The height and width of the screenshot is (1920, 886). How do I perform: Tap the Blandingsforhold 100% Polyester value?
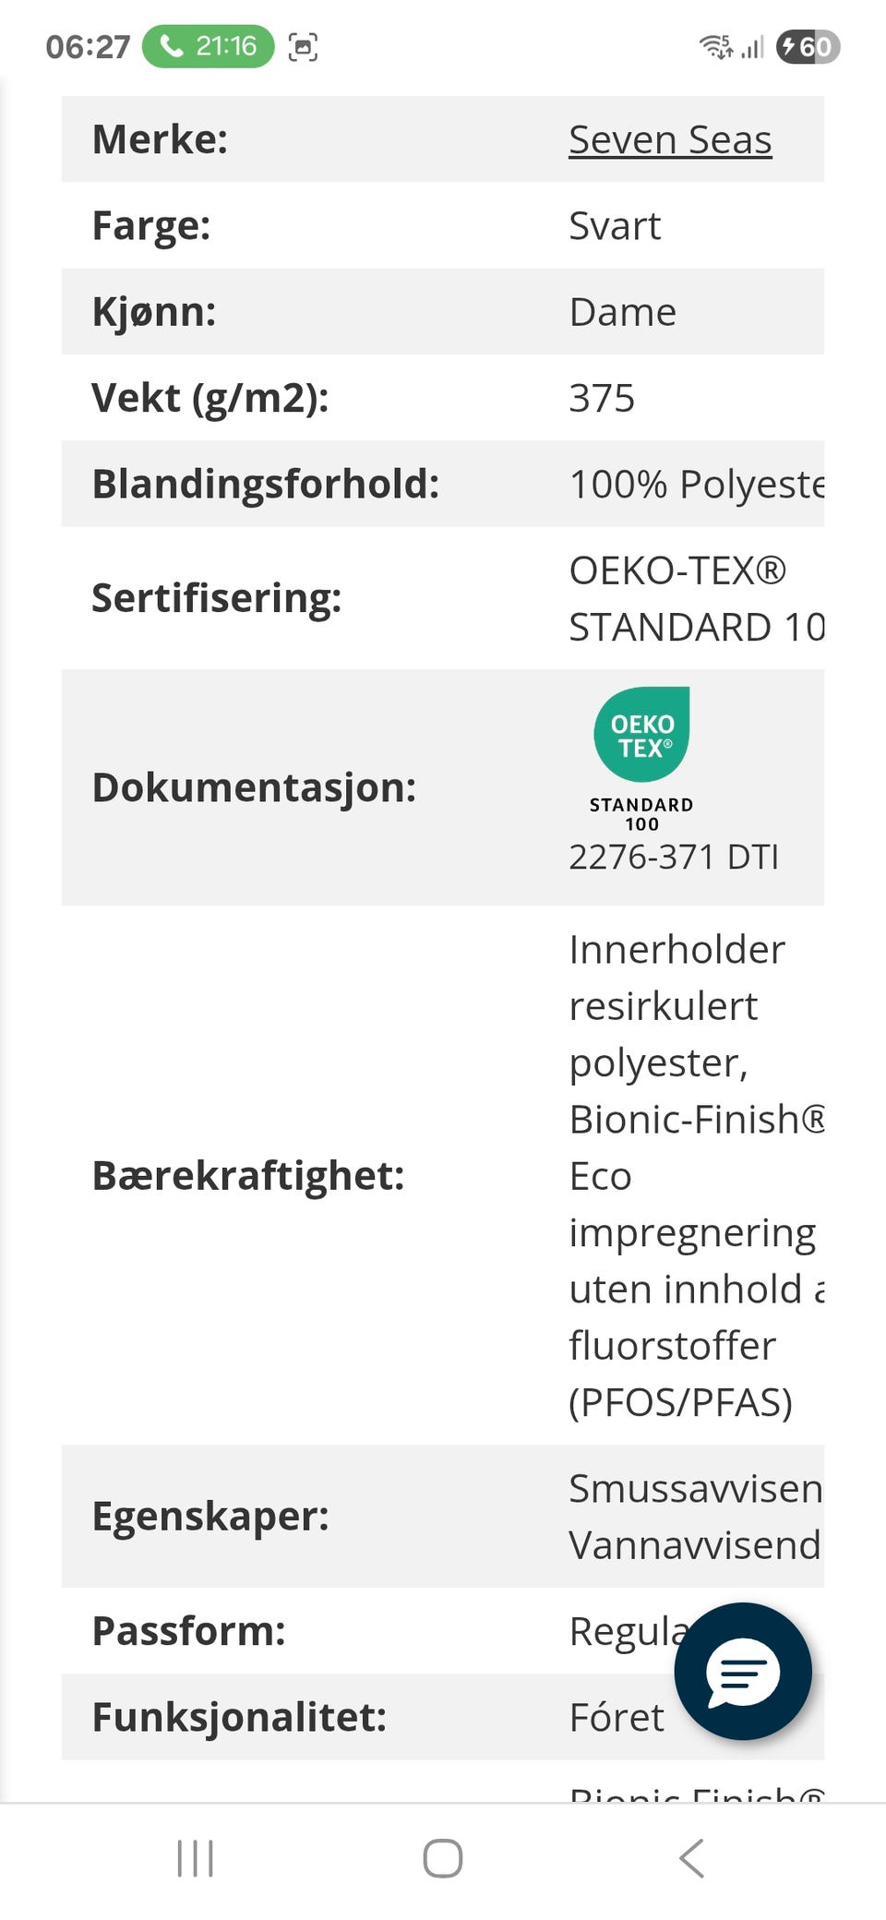coord(697,485)
